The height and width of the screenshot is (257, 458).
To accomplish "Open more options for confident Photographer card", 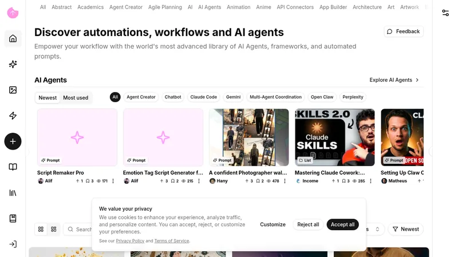I will pos(285,181).
